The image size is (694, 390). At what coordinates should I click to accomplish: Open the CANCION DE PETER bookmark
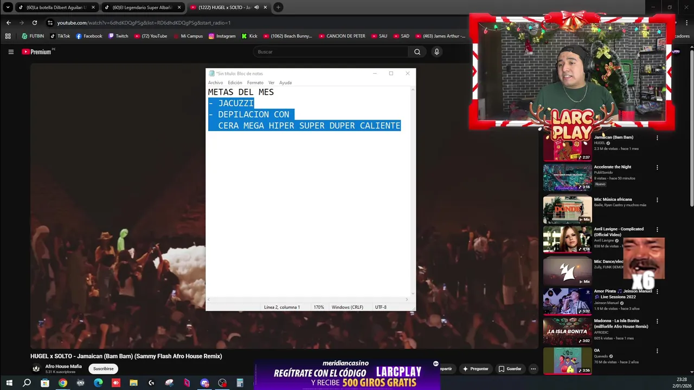click(342, 36)
